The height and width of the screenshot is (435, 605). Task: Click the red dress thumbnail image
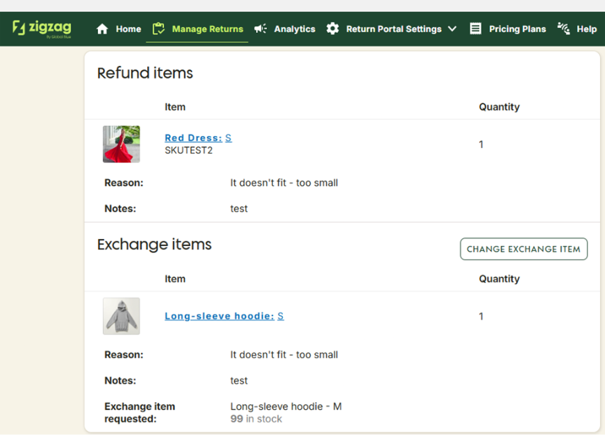click(121, 144)
